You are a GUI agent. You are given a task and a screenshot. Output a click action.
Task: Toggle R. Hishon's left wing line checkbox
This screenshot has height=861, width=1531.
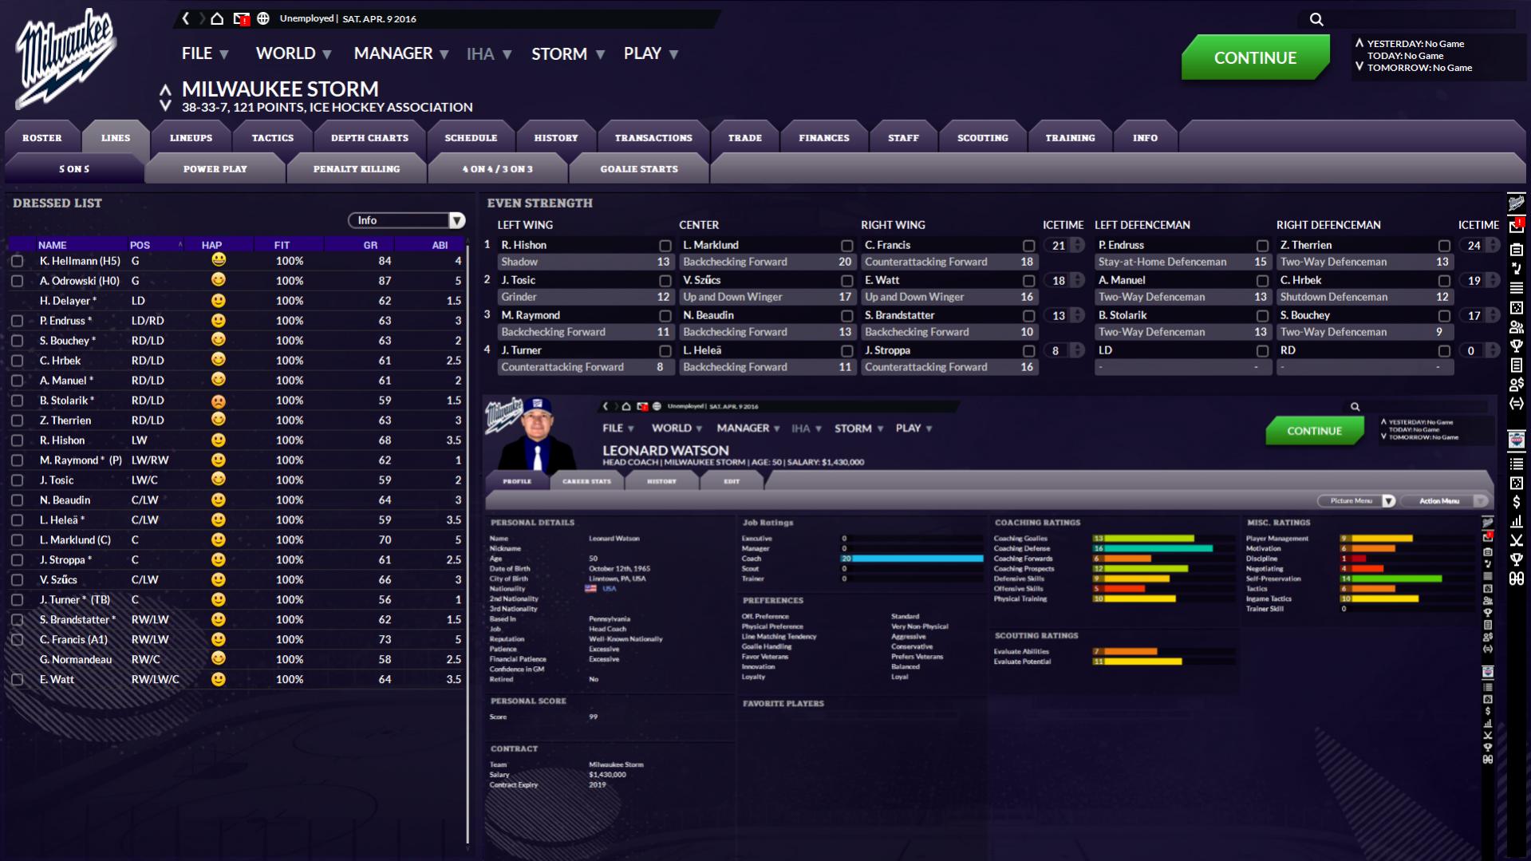665,246
